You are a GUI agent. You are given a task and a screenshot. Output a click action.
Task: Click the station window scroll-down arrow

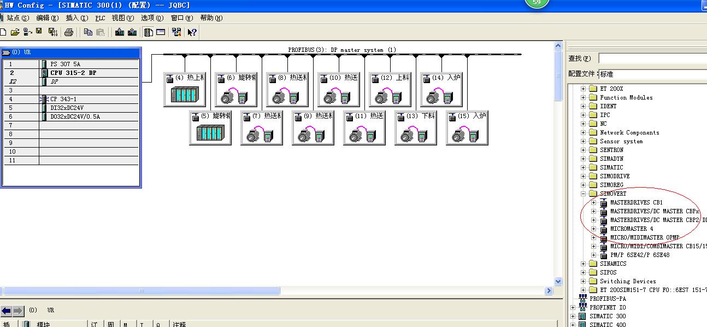click(x=558, y=281)
